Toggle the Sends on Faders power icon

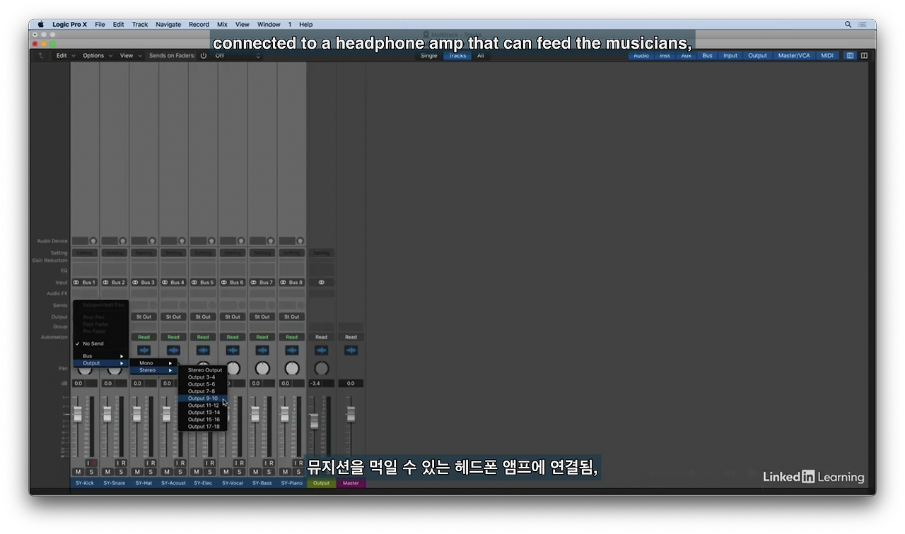click(204, 55)
